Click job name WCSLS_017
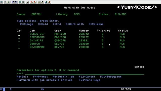This screenshot has height=91, width=161. 37,34
